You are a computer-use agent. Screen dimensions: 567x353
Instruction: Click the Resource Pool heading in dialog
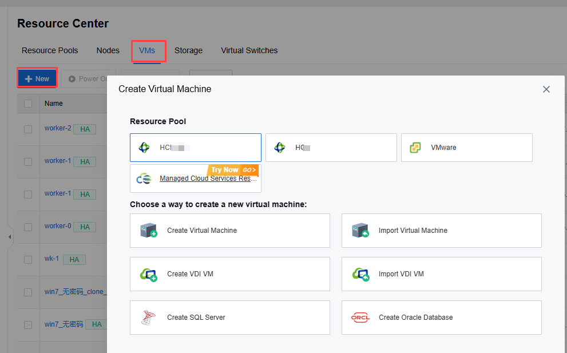tap(158, 121)
